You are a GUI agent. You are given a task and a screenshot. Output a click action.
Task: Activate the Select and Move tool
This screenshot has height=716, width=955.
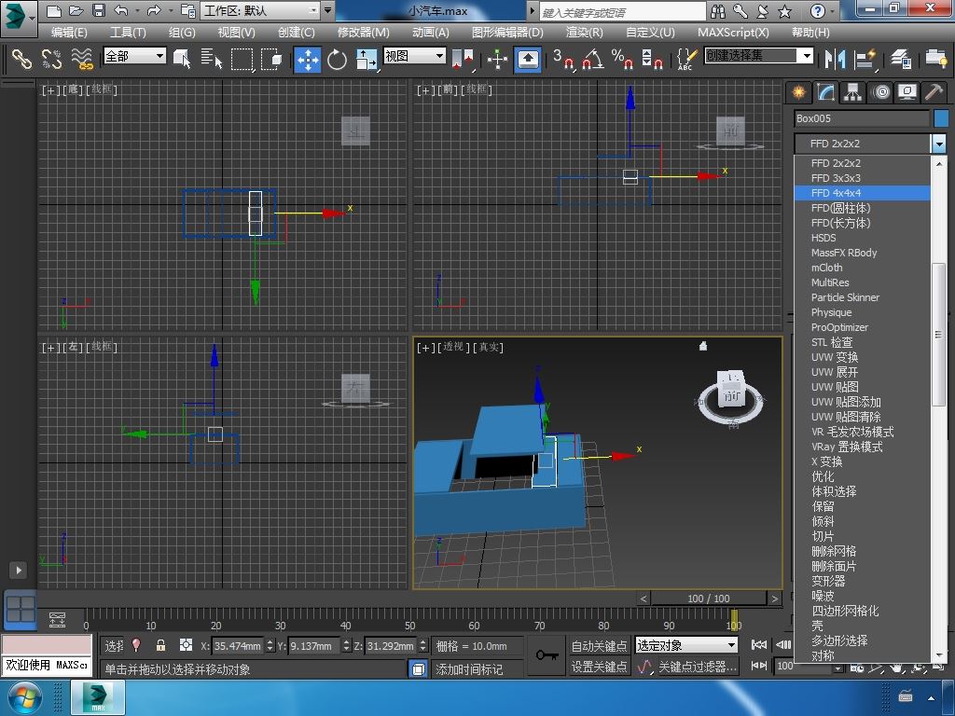pos(308,59)
